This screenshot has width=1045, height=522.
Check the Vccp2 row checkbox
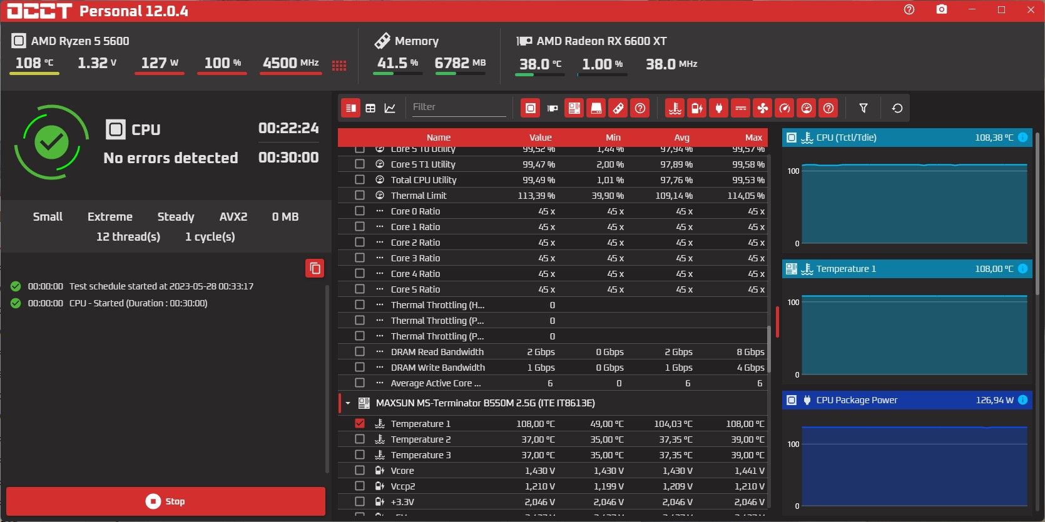tap(360, 486)
